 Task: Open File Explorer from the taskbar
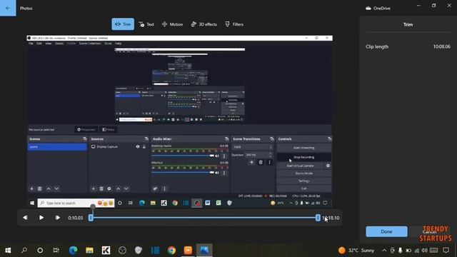89,251
